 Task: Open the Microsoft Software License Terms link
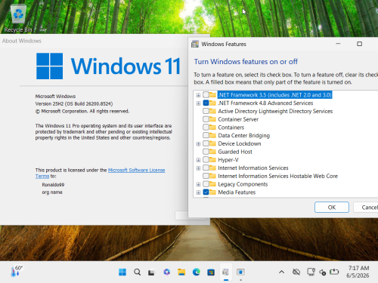101,173
